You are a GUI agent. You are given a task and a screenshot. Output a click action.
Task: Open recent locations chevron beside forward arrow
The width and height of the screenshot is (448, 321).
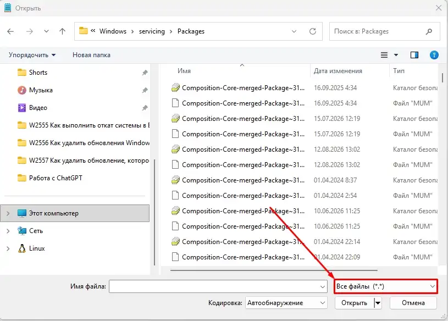pyautogui.click(x=46, y=31)
